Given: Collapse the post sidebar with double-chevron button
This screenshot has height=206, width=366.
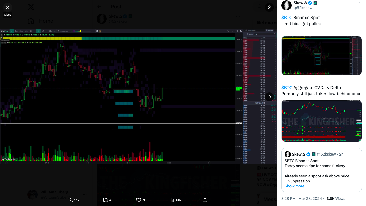Looking at the screenshot, I should point(269,7).
